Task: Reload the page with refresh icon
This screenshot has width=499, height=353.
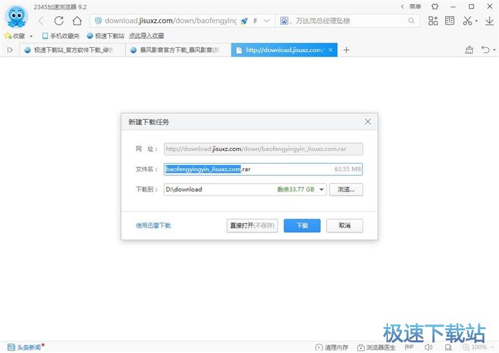Action: point(59,21)
